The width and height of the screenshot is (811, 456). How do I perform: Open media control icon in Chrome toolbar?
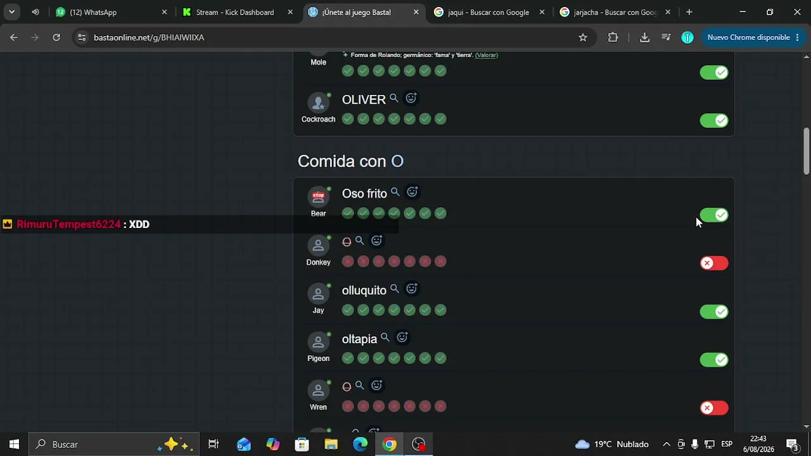pyautogui.click(x=666, y=37)
